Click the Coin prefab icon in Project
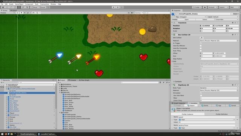241x136 pixels. click(x=63, y=122)
